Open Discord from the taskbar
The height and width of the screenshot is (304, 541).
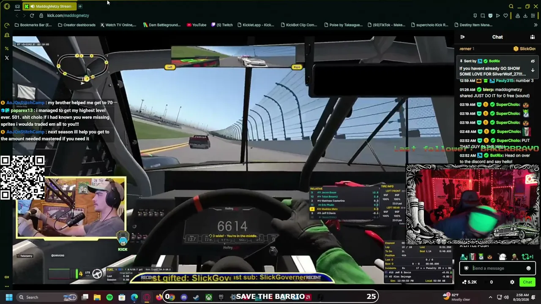(184, 297)
